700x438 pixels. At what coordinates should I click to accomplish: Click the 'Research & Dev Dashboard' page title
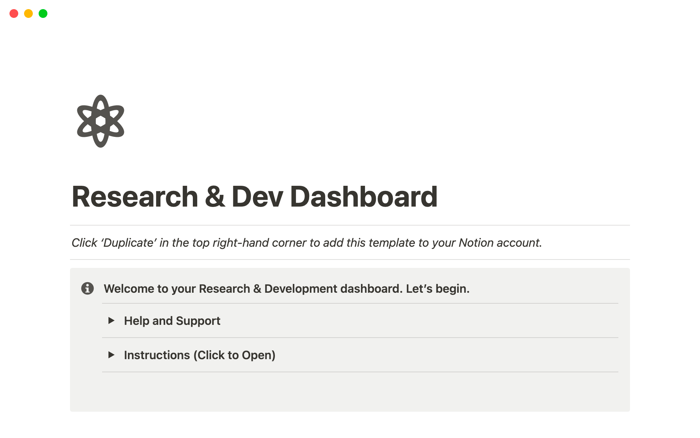[x=254, y=197]
